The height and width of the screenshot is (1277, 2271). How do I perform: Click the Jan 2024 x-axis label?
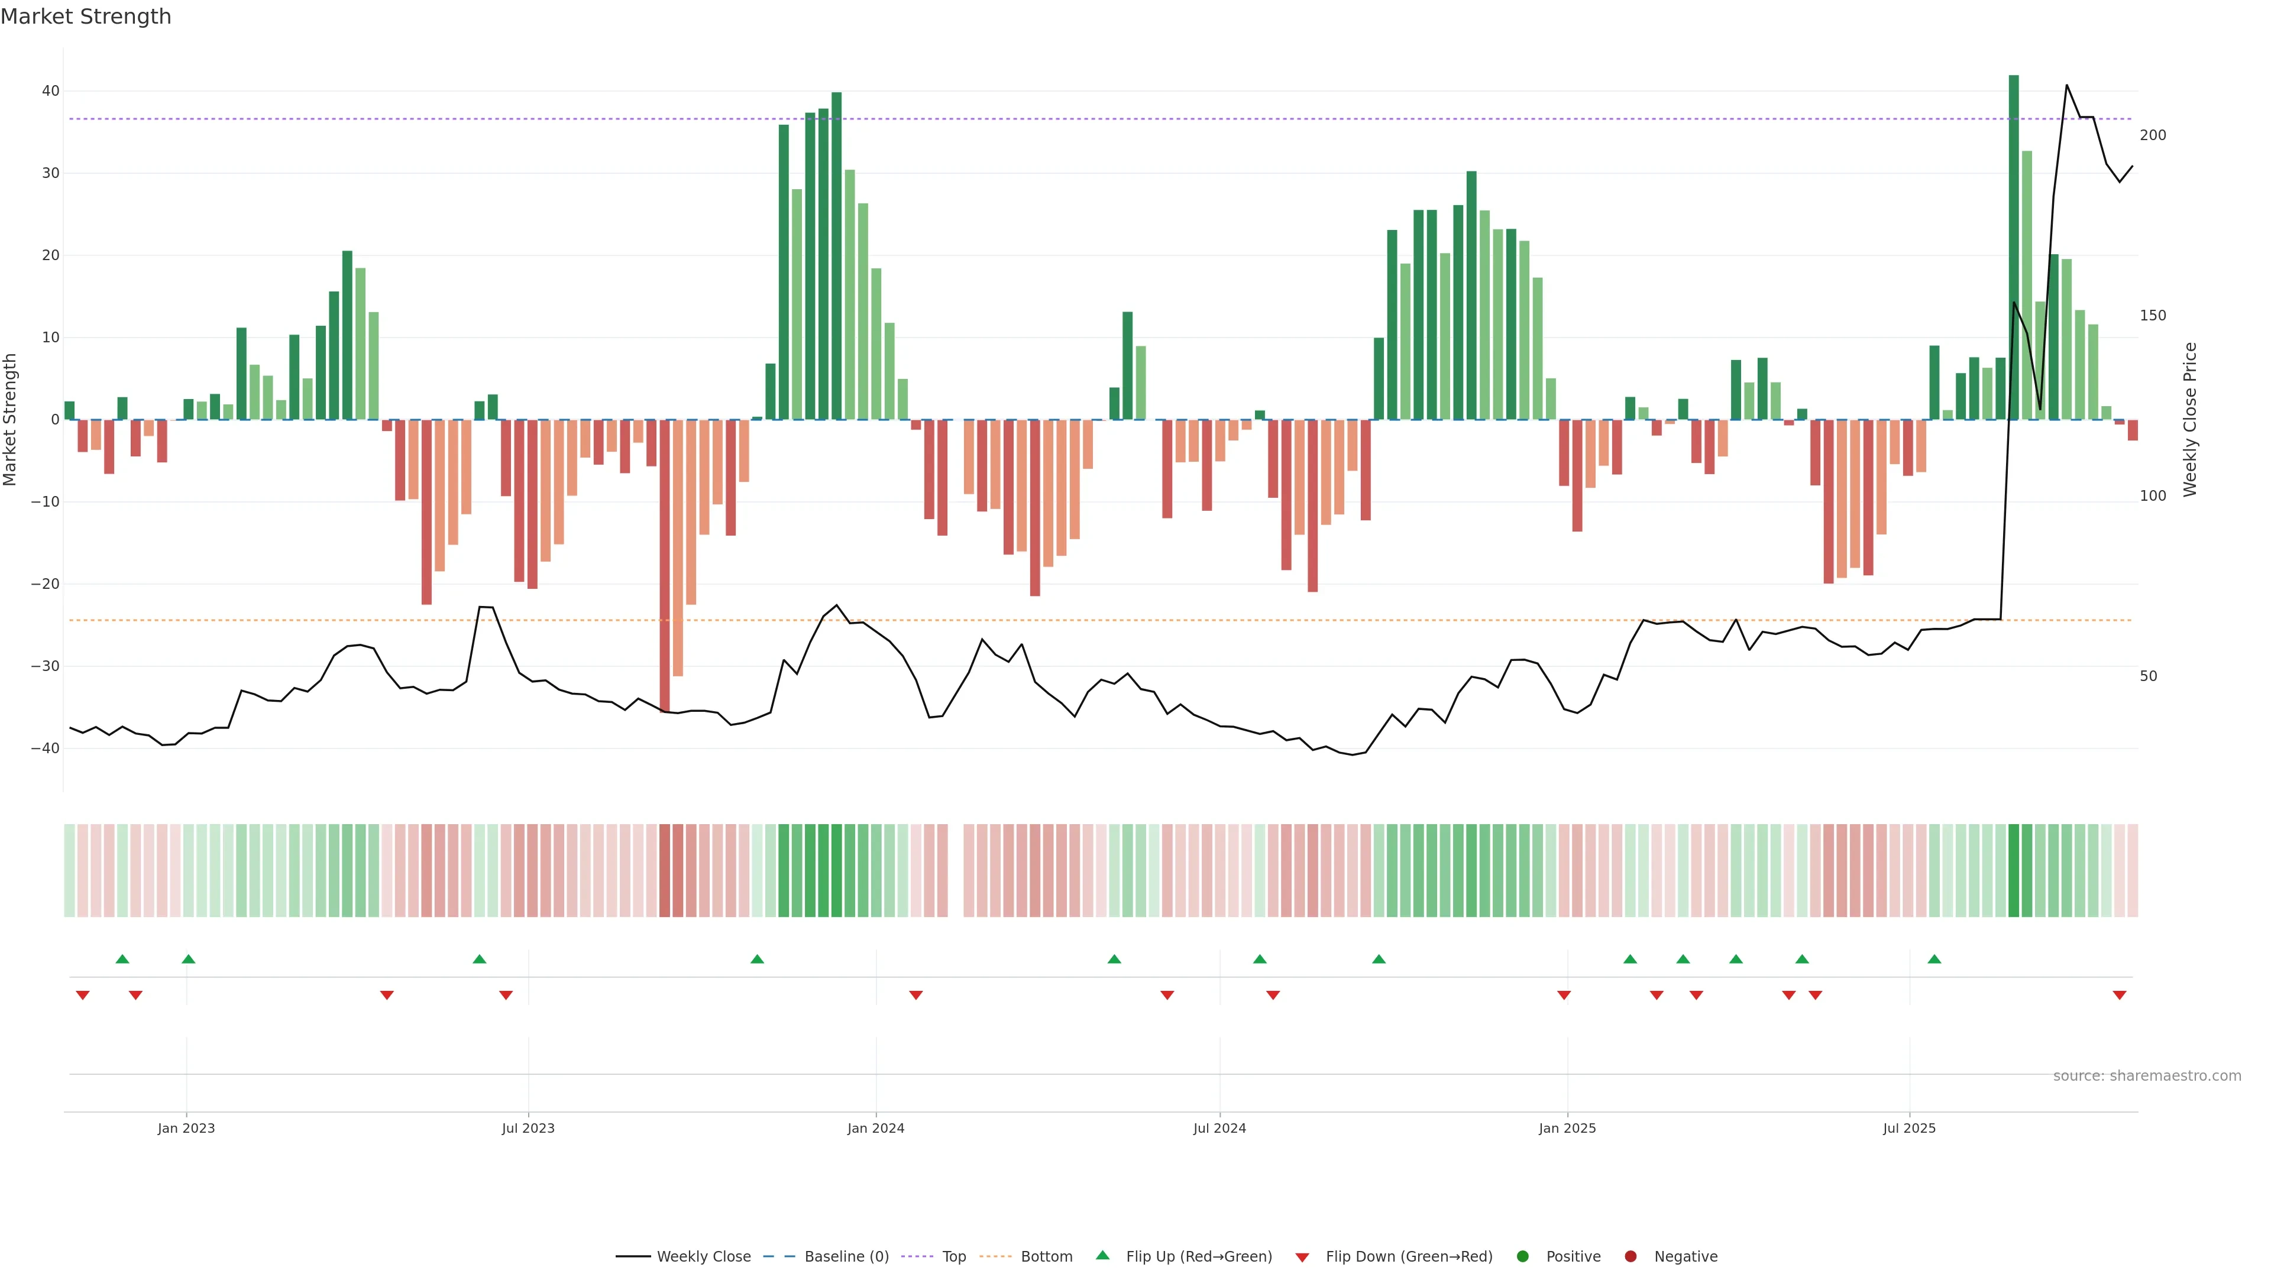click(x=875, y=1128)
